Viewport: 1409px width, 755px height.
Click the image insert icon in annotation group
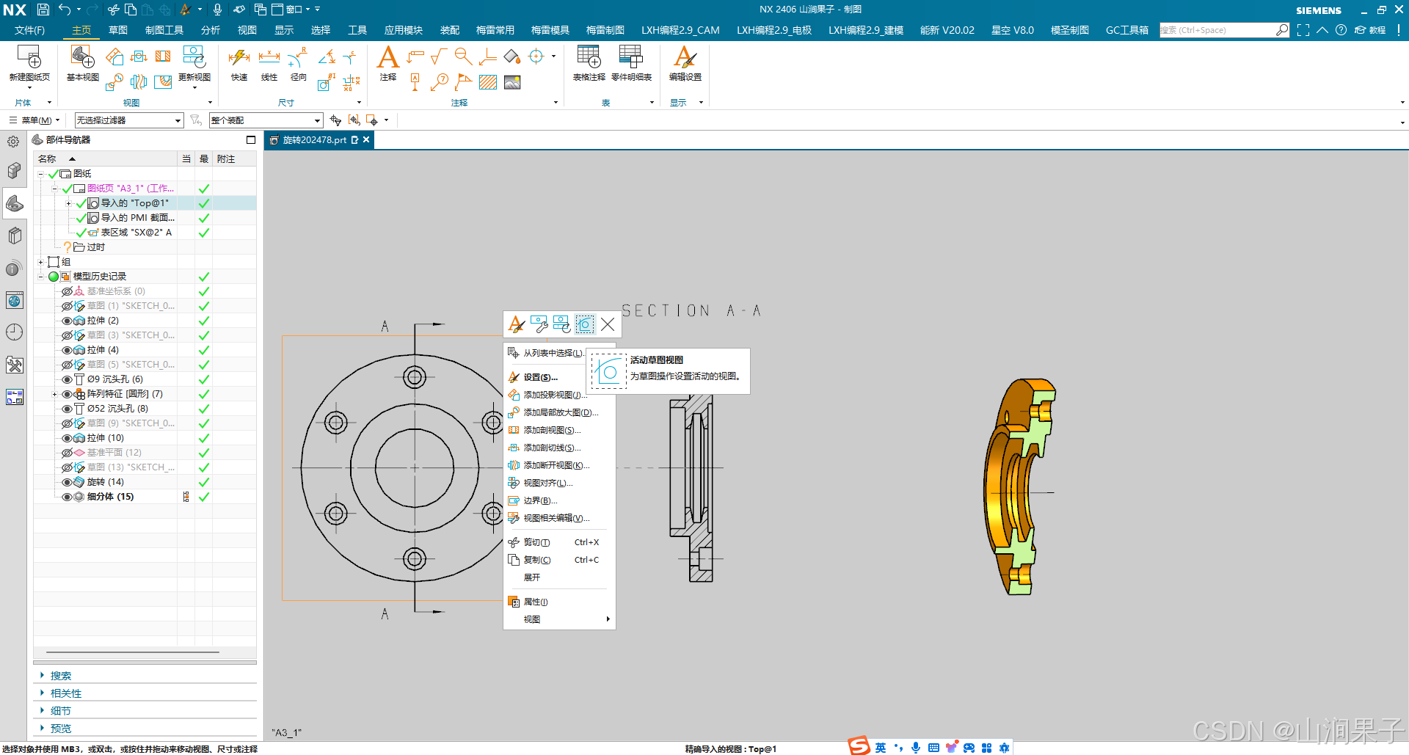coord(512,82)
